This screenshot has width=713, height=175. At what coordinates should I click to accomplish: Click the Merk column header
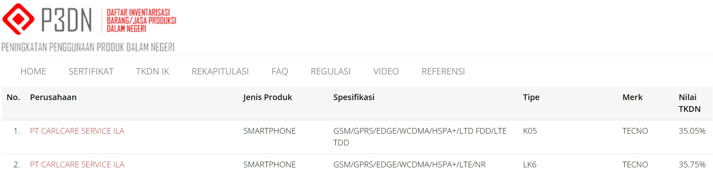click(632, 98)
